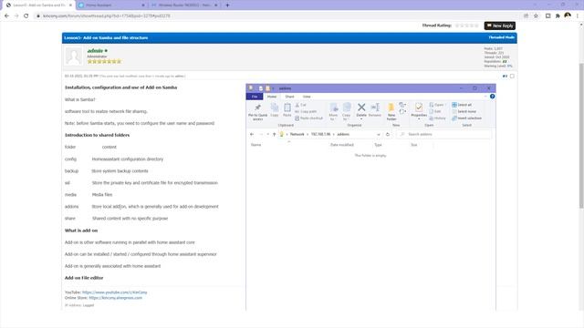Bookmark this page with the star

536,16
